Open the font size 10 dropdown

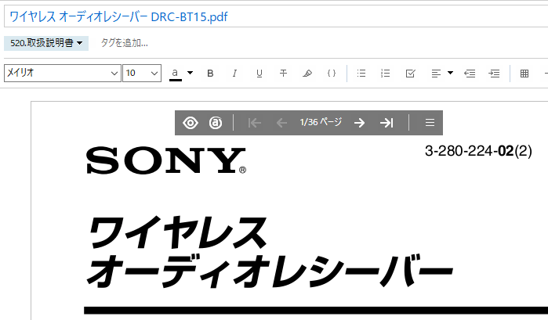pos(142,73)
